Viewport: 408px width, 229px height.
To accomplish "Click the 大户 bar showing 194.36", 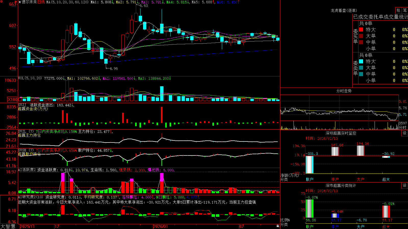I will point(360,151).
